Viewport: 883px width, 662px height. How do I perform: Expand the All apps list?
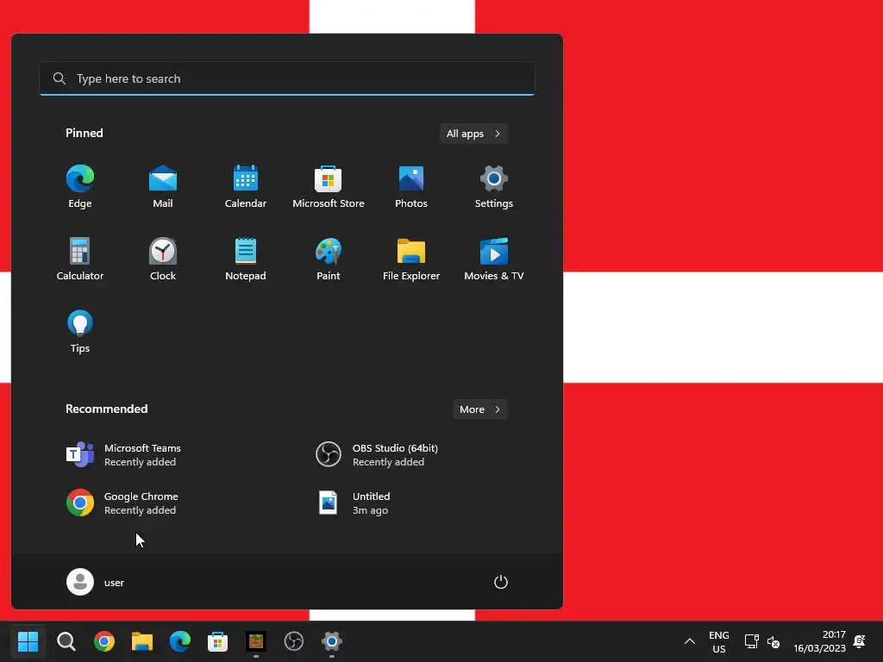473,134
